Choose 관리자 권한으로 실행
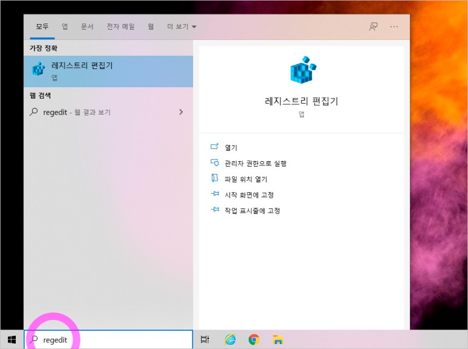 point(255,163)
